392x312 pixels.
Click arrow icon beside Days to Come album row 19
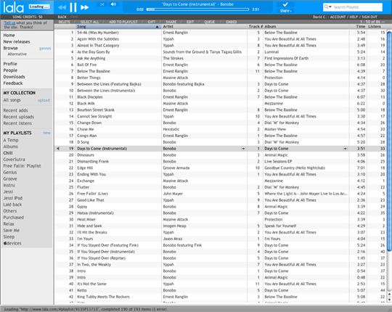tap(345, 149)
